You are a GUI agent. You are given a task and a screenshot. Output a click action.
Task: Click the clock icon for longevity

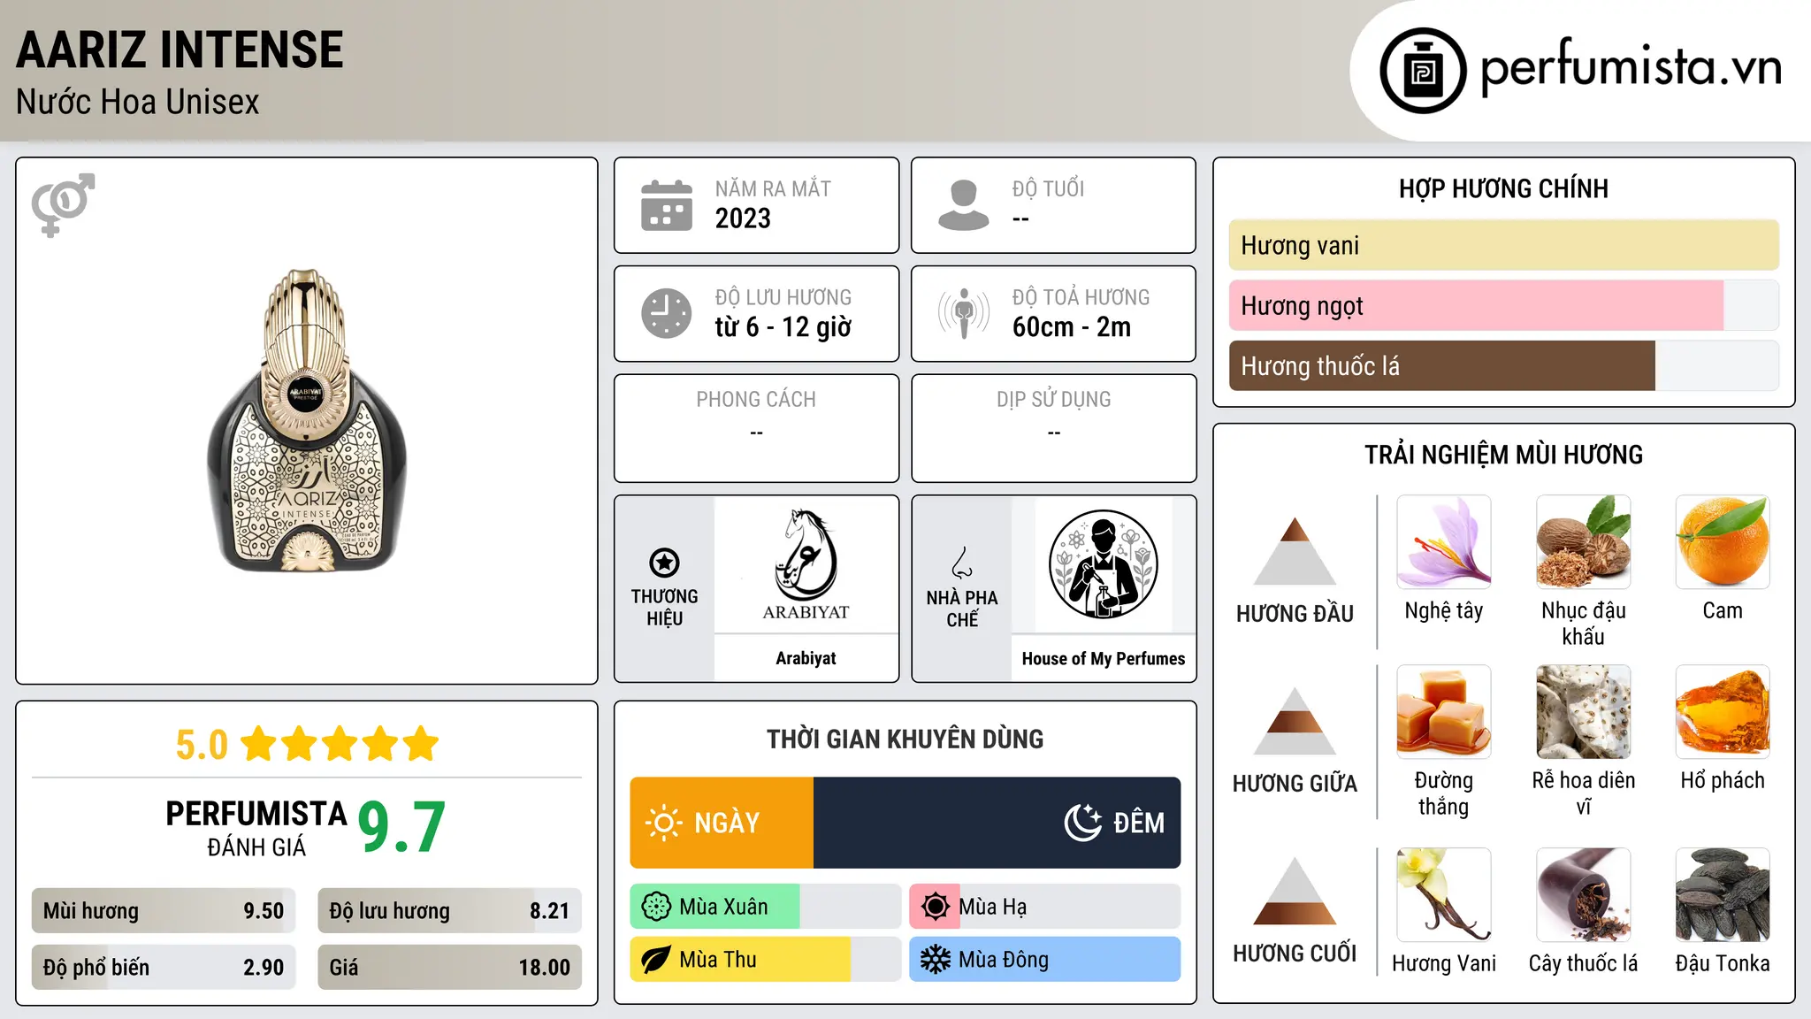[667, 313]
